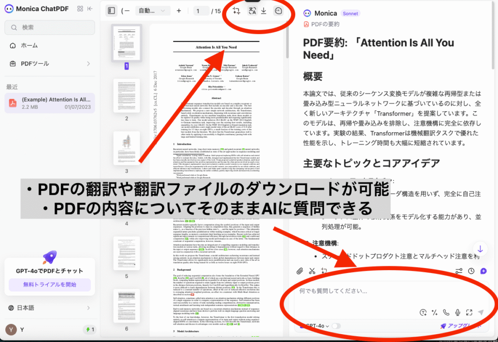This screenshot has width=498, height=342.
Task: Click the Monica avatar icon in chat
Action: click(307, 13)
